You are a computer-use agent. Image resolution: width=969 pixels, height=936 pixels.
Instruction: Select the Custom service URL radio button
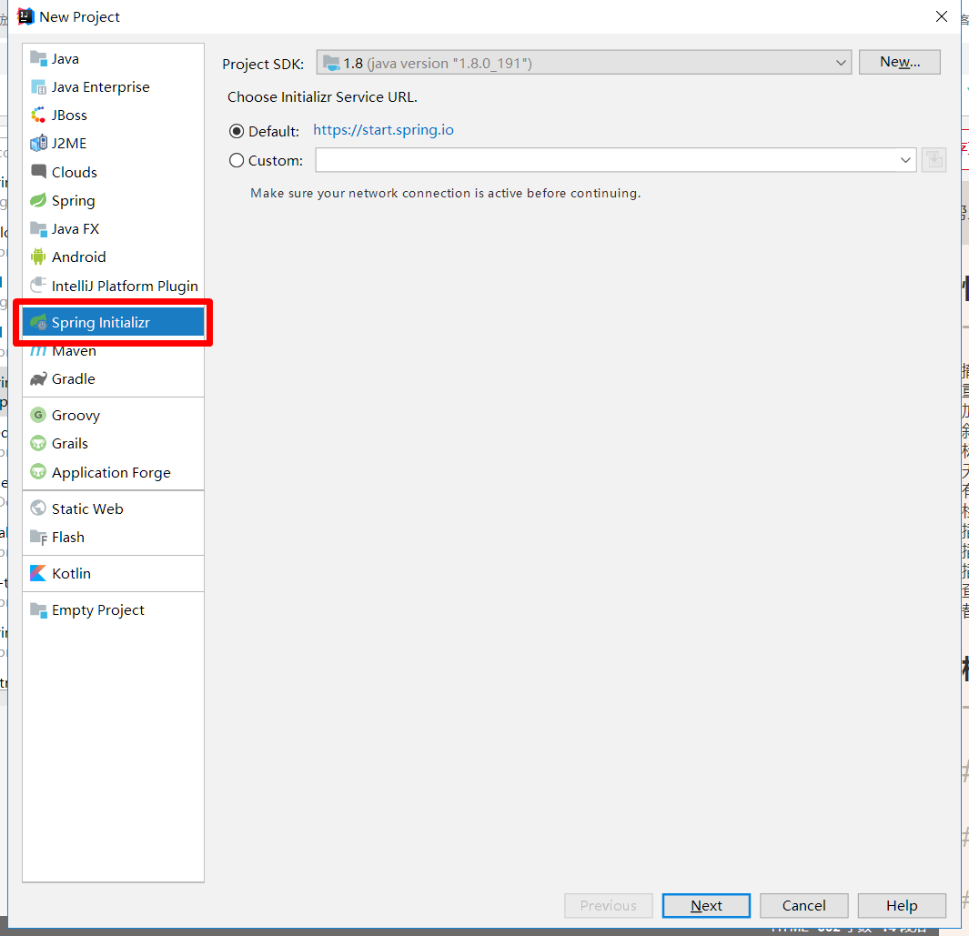(237, 161)
